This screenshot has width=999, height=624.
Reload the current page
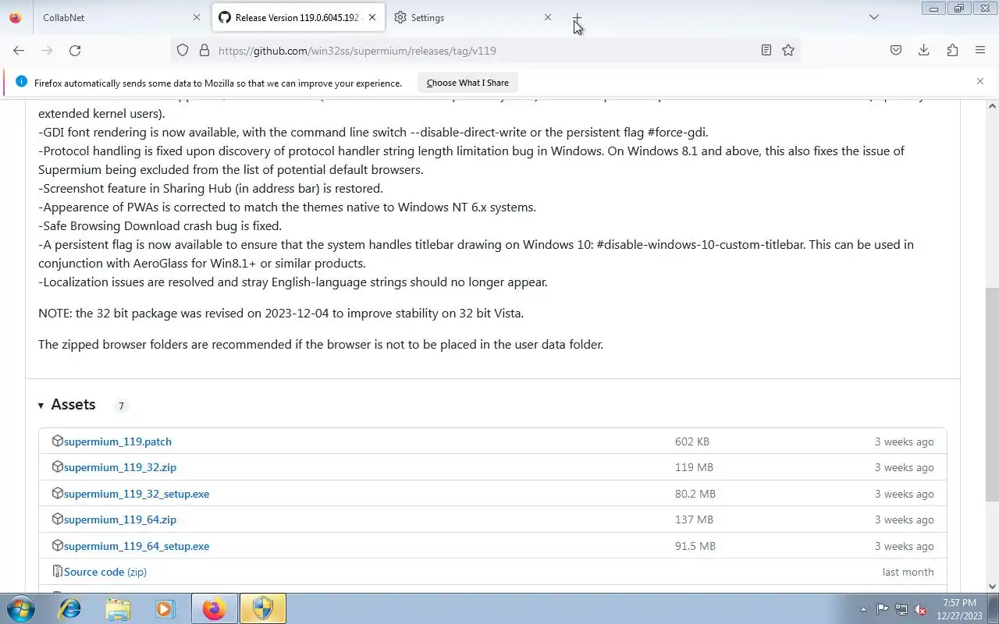tap(75, 51)
